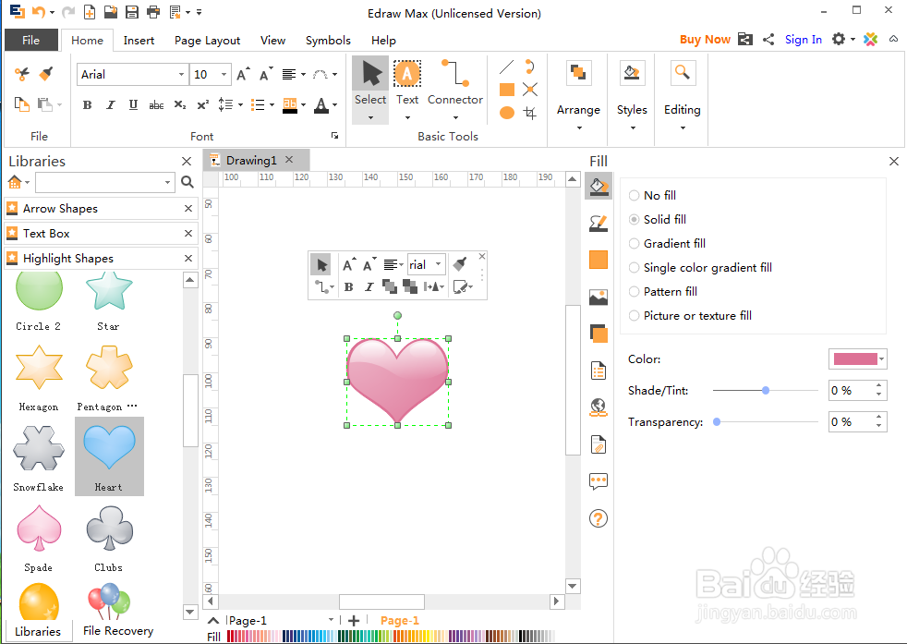Toggle Italic in the Font ribbon group
Viewport: 907px width, 644px height.
[110, 104]
